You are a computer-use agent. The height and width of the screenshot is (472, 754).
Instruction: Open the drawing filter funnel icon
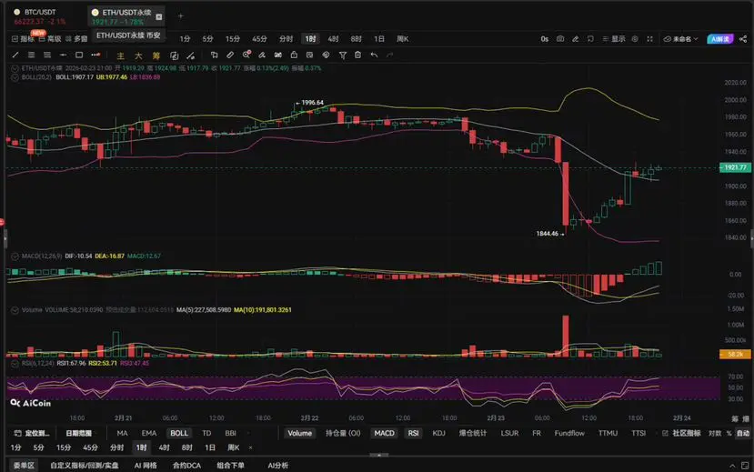(342, 55)
